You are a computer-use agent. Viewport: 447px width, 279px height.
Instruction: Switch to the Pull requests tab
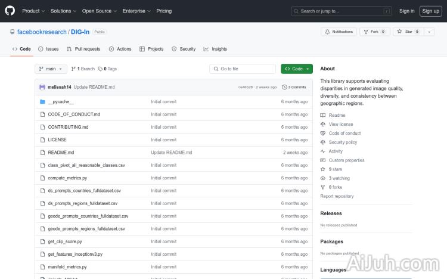pyautogui.click(x=83, y=49)
